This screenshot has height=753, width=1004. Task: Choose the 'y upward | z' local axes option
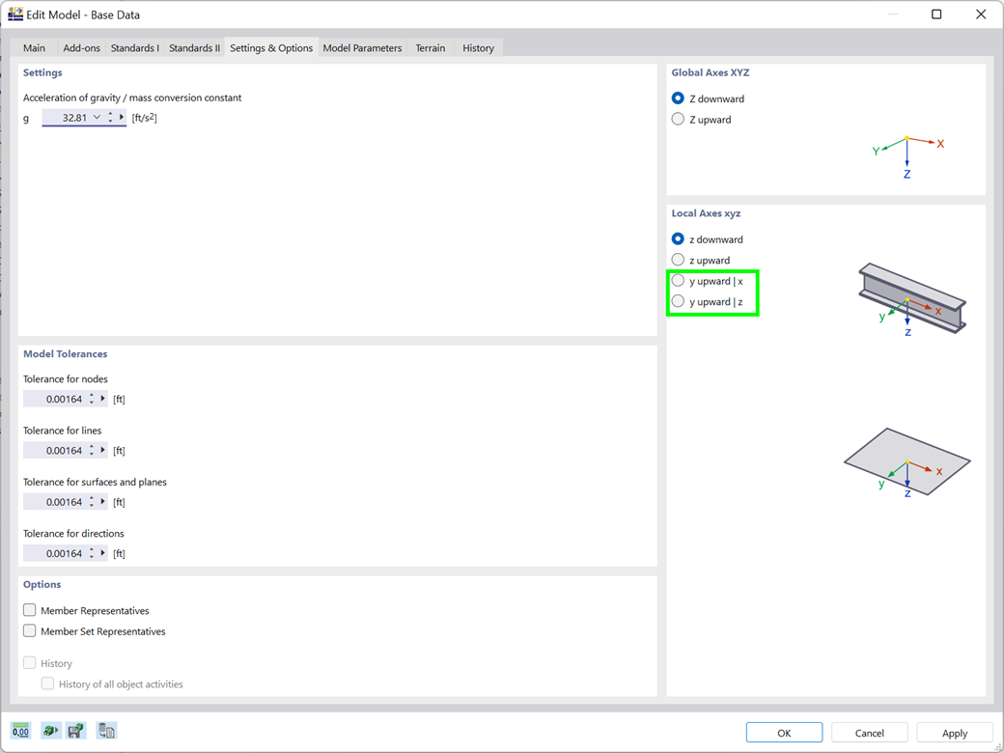[x=678, y=301]
